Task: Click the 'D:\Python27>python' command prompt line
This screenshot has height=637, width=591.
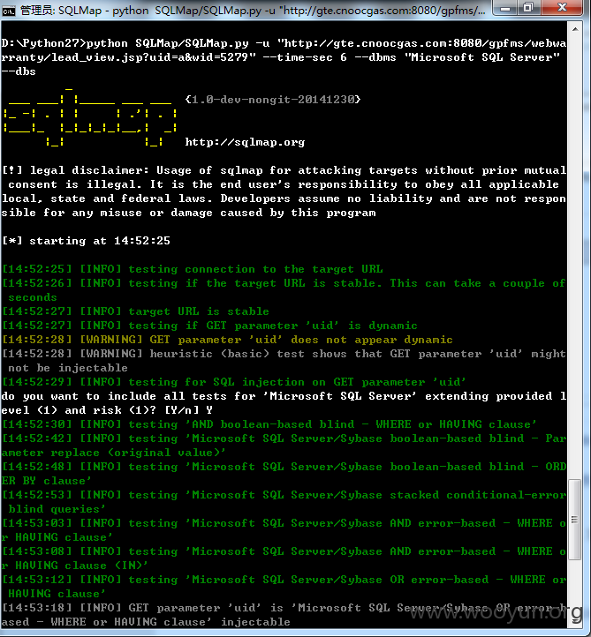Action: pos(284,57)
